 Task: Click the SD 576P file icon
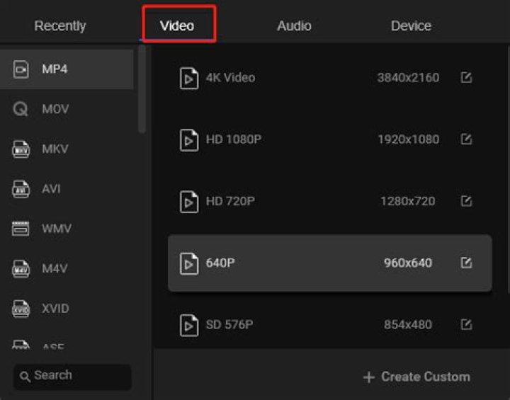pyautogui.click(x=189, y=325)
